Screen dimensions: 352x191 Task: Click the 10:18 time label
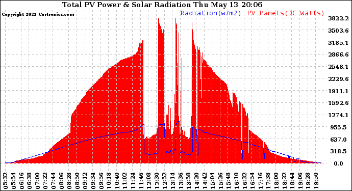[109, 181]
